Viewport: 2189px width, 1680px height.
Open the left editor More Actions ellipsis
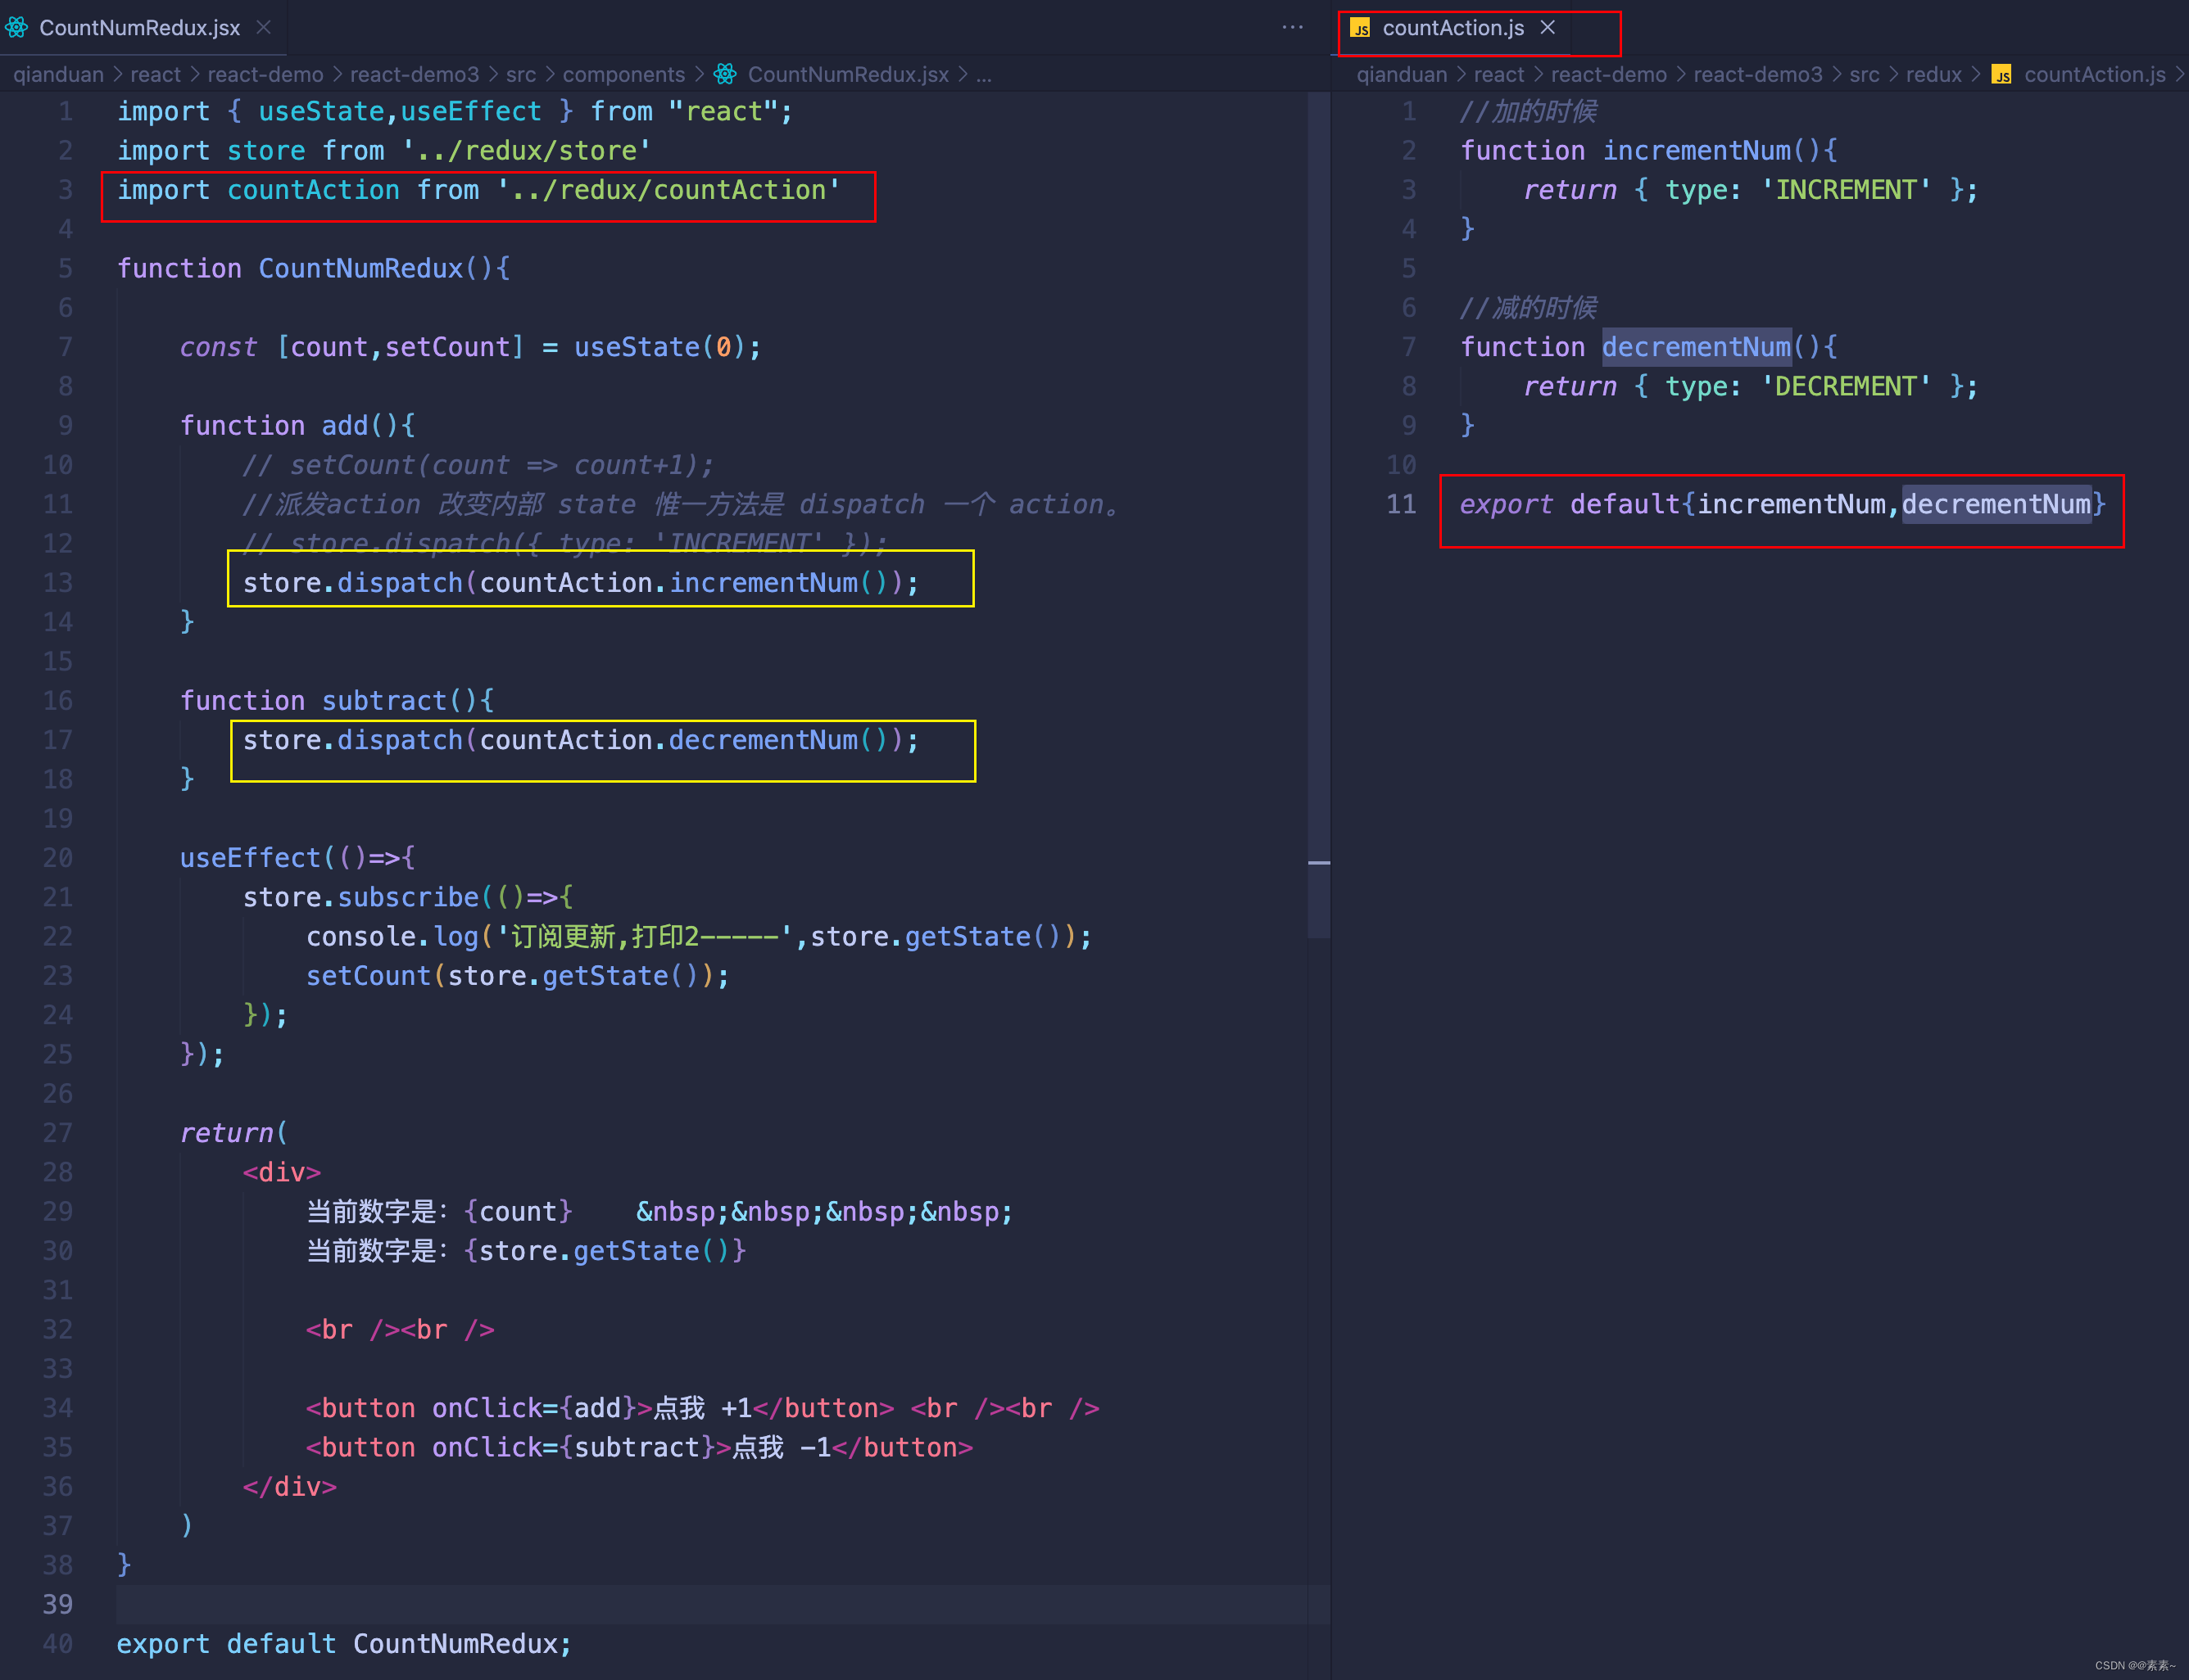click(x=1293, y=28)
